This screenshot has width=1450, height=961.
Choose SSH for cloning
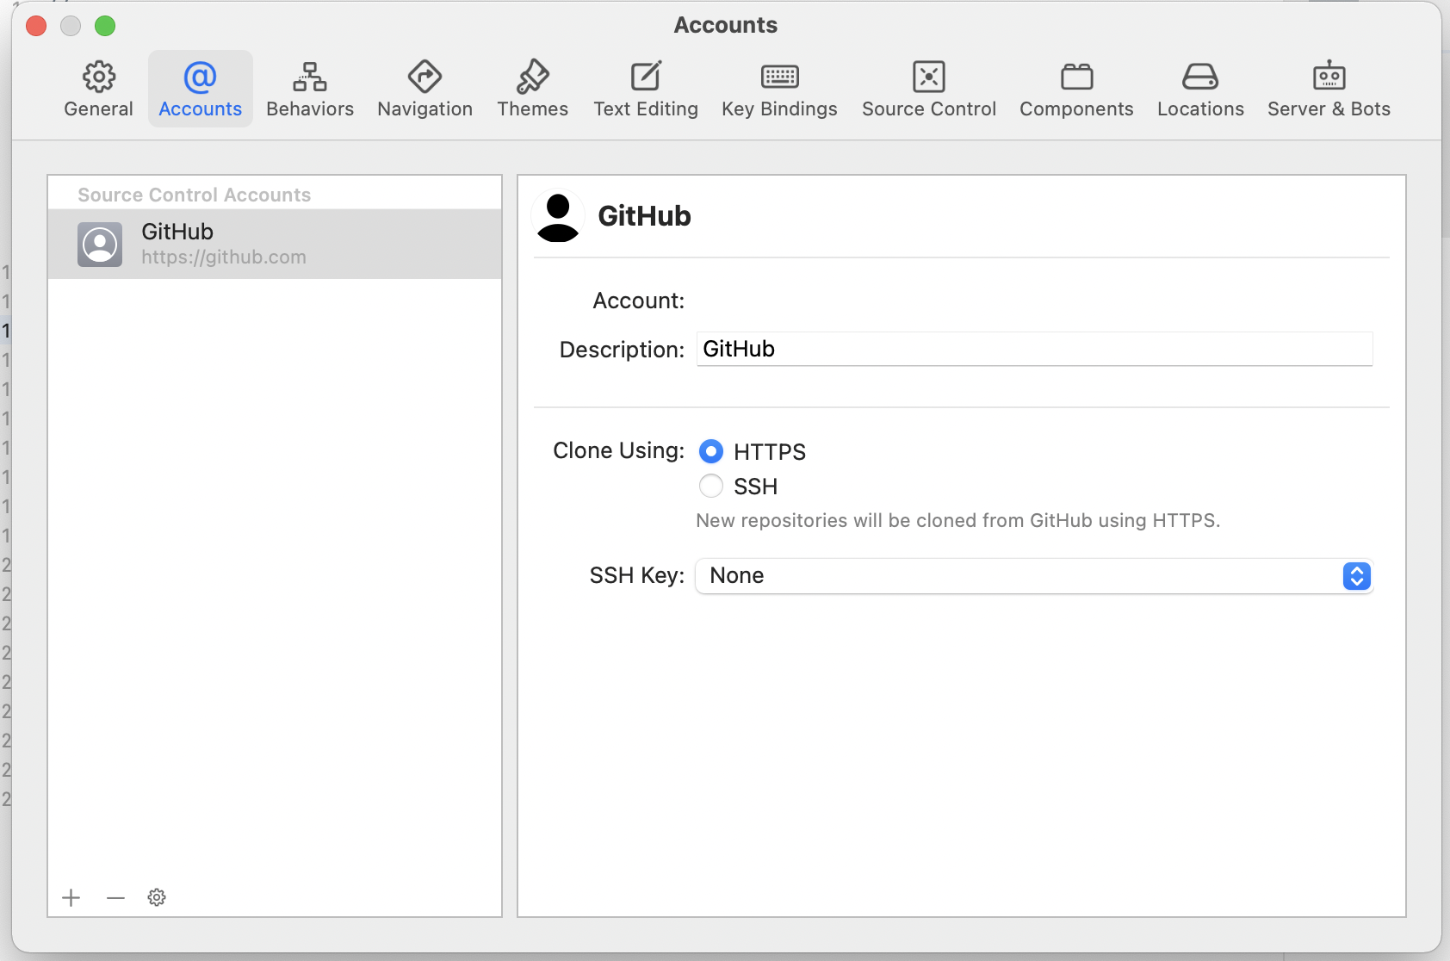point(711,487)
